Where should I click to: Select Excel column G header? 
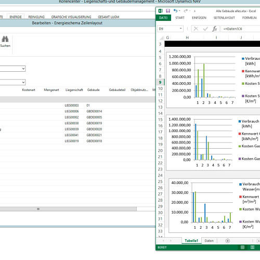point(167,37)
